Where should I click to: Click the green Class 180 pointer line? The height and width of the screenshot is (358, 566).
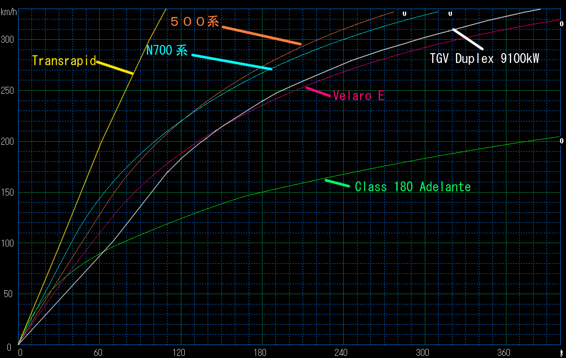[x=337, y=183]
